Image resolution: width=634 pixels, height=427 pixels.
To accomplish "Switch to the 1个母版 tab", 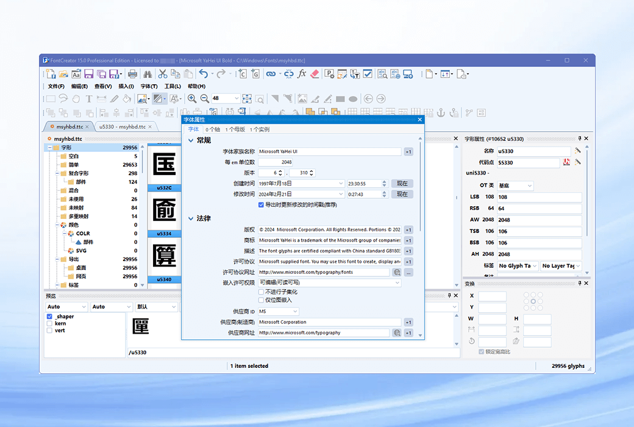I will click(235, 129).
